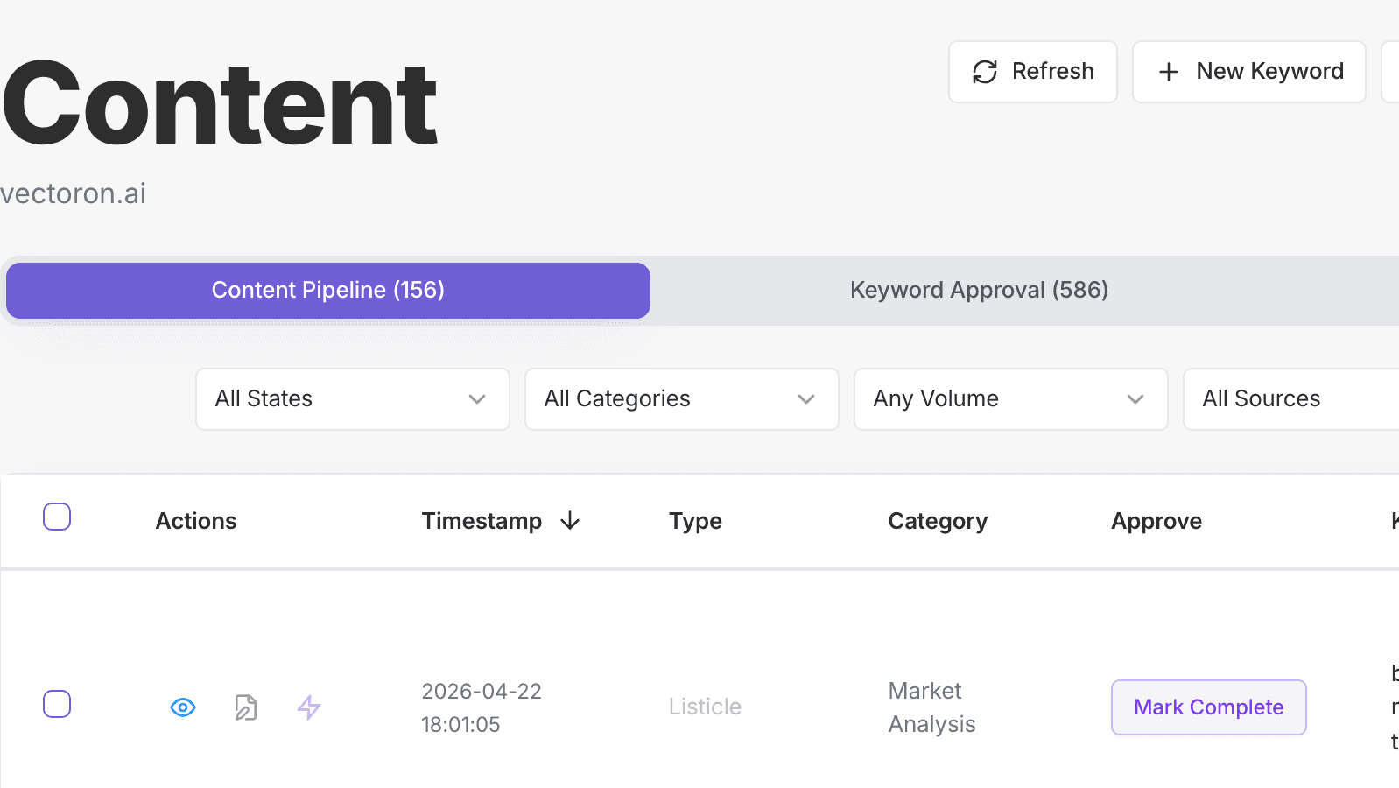Expand the All Categories filter
This screenshot has height=788, width=1399.
pos(682,399)
